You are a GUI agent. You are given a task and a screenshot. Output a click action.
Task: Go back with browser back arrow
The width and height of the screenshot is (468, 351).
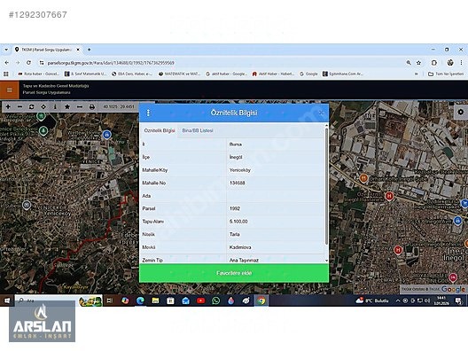(x=6, y=63)
